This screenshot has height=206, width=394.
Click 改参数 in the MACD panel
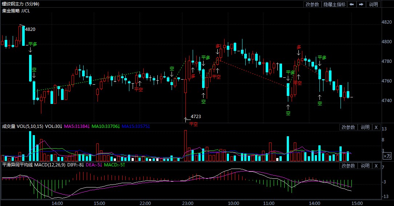pyautogui.click(x=348, y=166)
